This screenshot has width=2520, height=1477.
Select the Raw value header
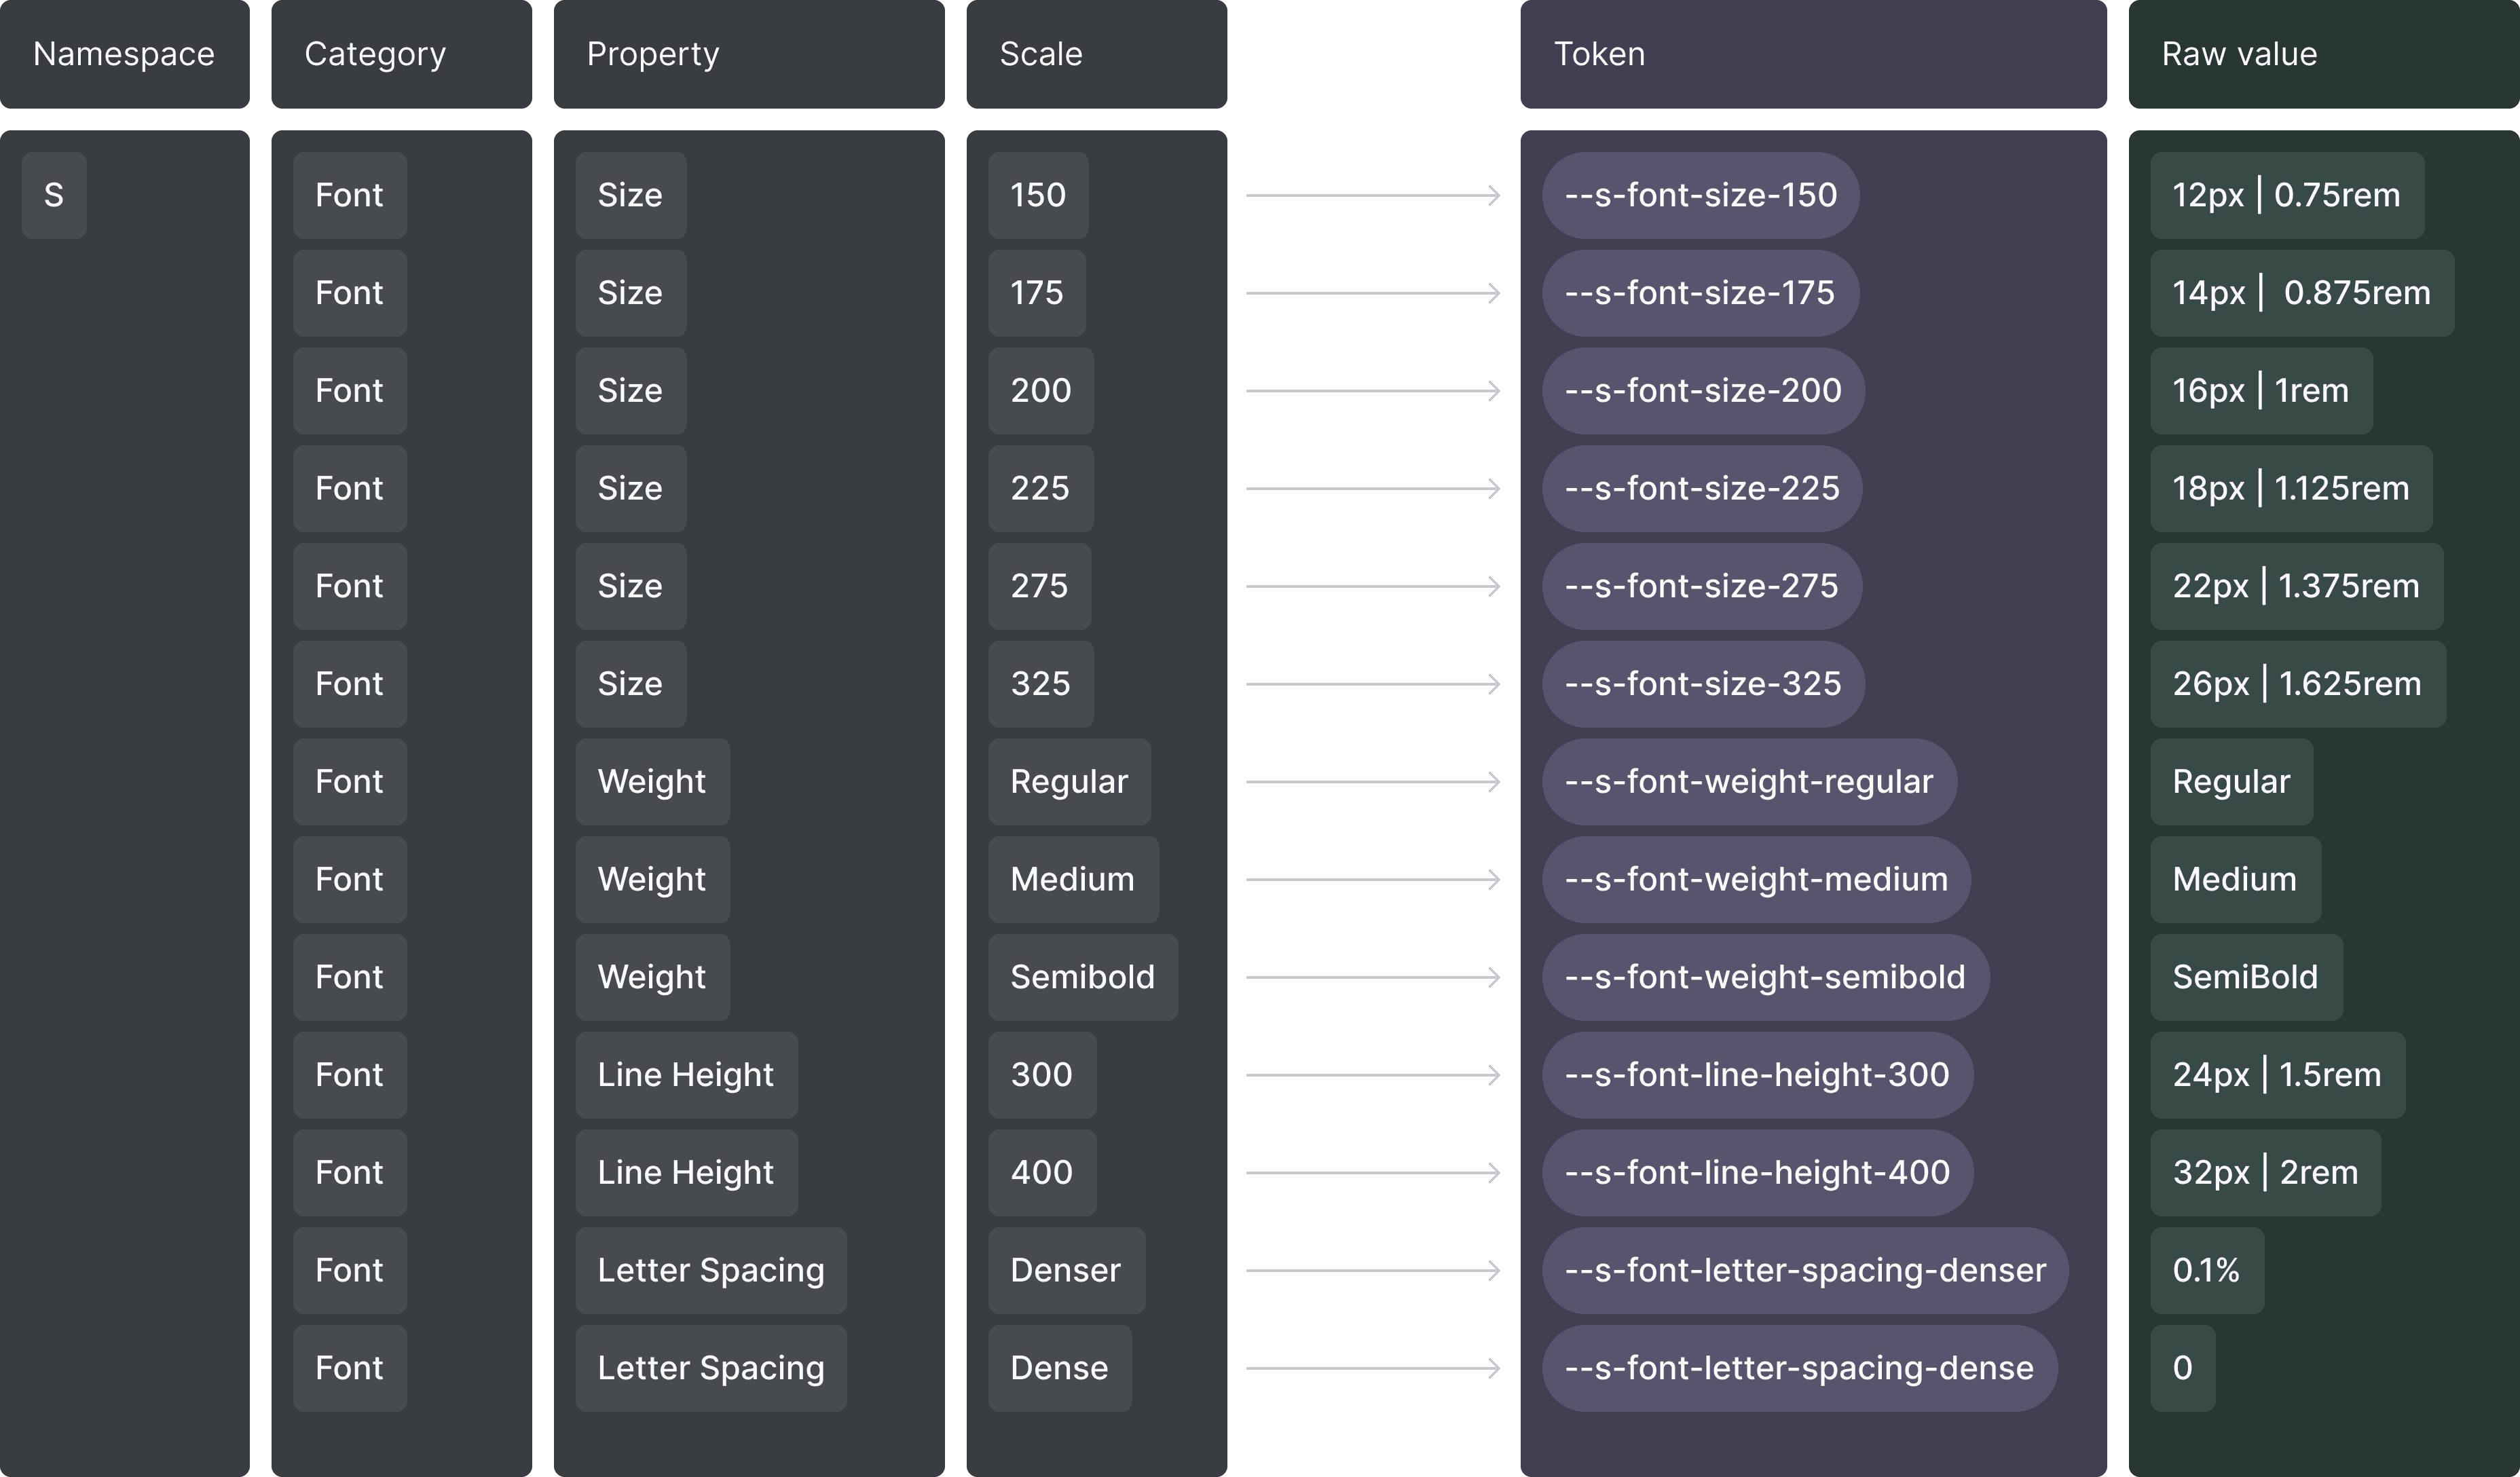point(2323,54)
